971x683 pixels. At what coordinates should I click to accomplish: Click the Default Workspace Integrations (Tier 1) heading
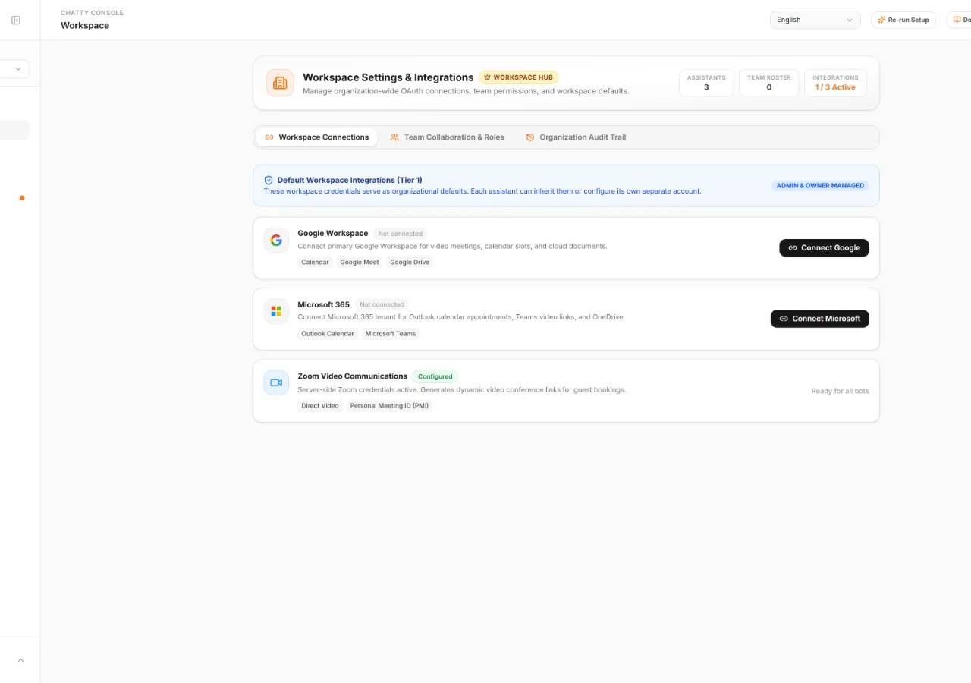(350, 181)
